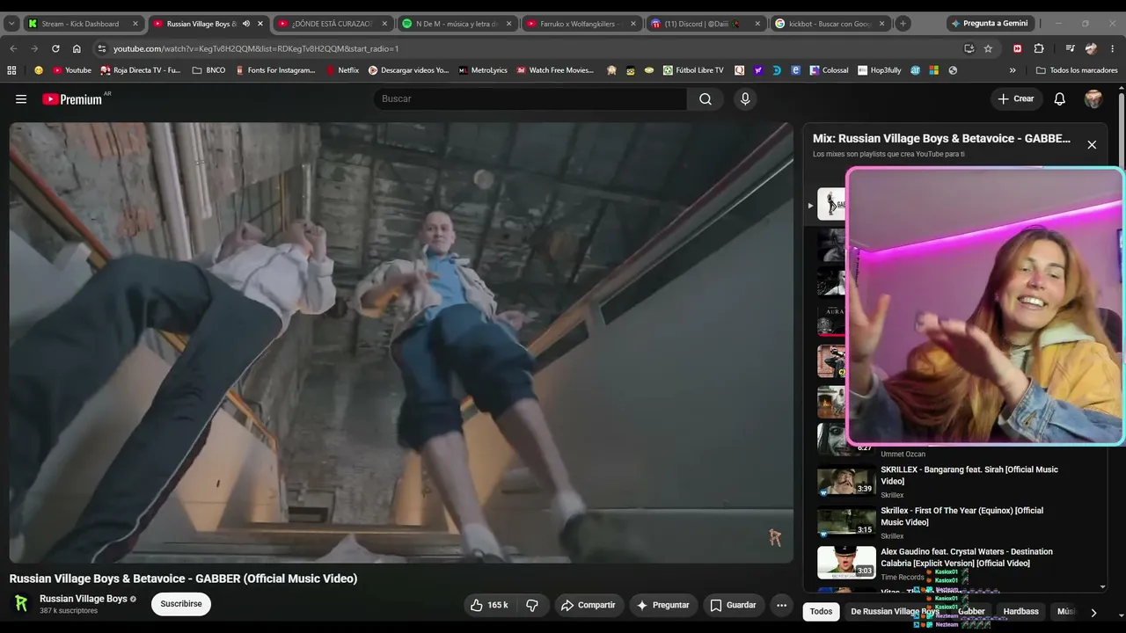Go to YouTube Premium home logo

pyautogui.click(x=72, y=99)
